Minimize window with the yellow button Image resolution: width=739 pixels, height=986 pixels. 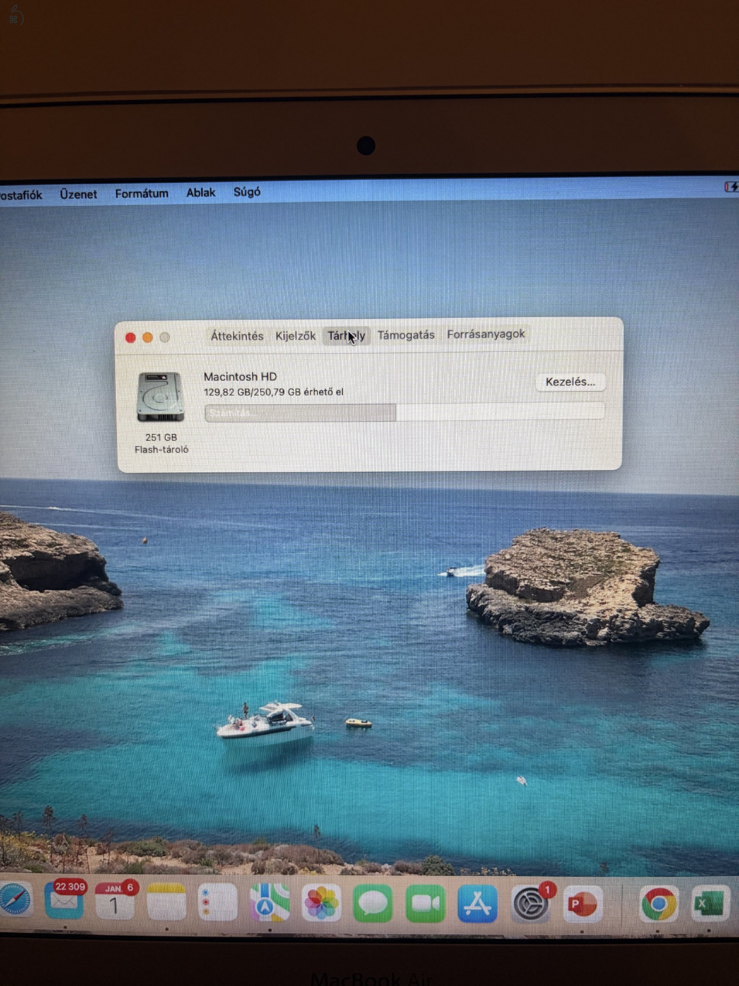click(147, 338)
